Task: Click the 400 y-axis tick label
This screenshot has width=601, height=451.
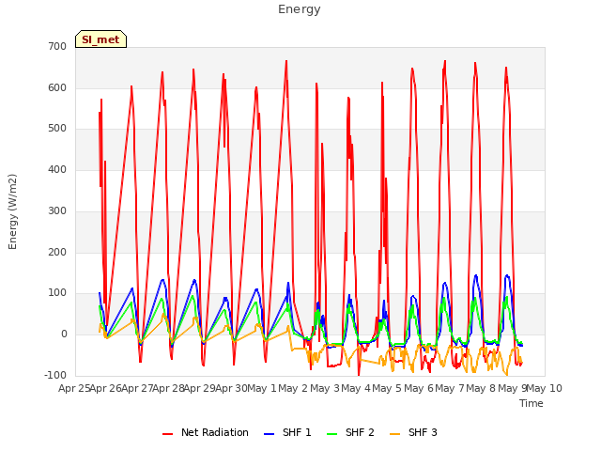Action: [57, 169]
